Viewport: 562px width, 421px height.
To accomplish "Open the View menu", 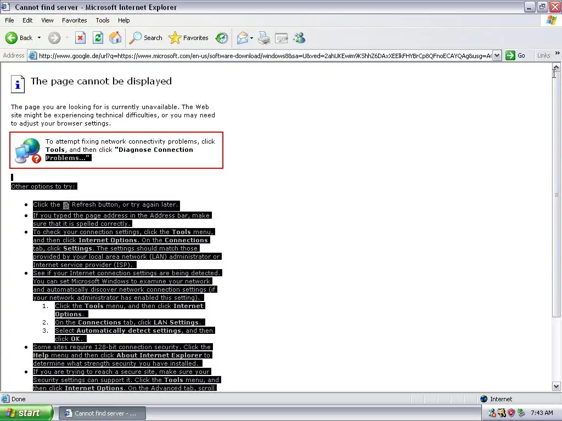I will [47, 20].
